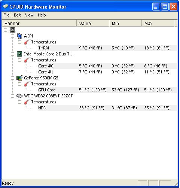This screenshot has height=188, width=180.
Task: Collapse the Intel Mobile Core 2 Duo node
Action: point(12,54)
